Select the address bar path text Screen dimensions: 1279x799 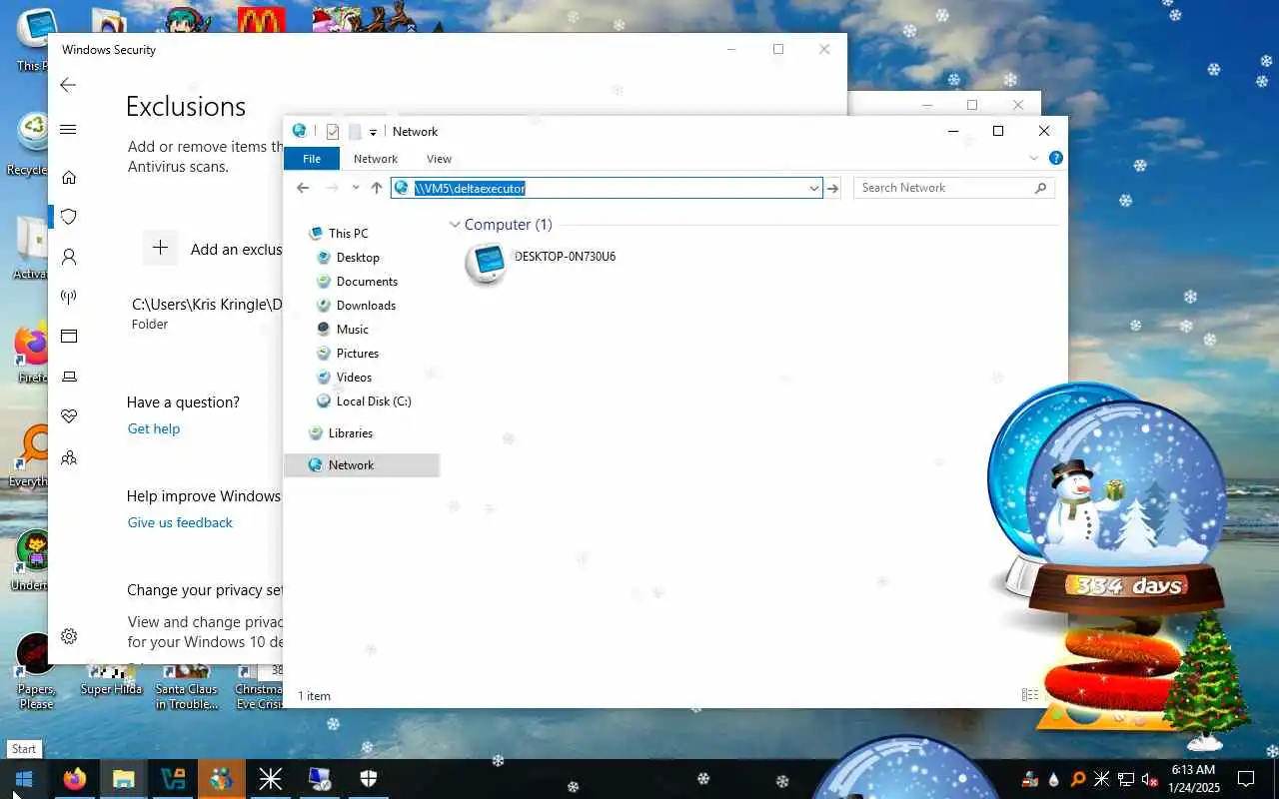click(470, 188)
